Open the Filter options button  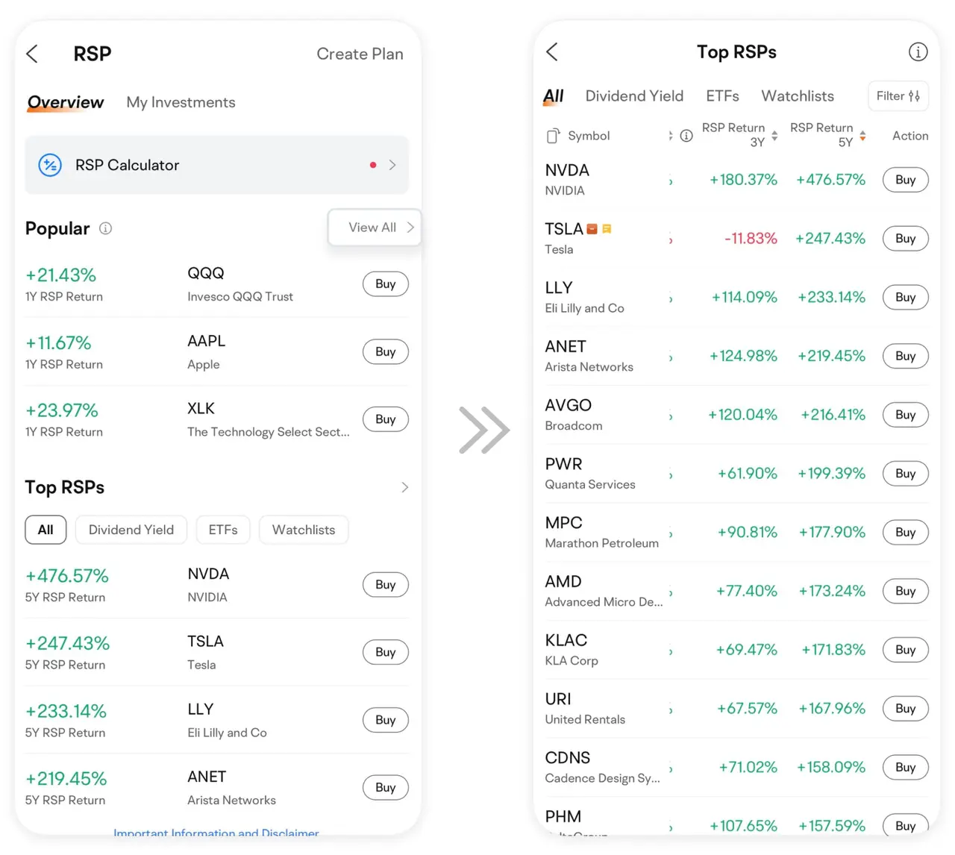(898, 96)
